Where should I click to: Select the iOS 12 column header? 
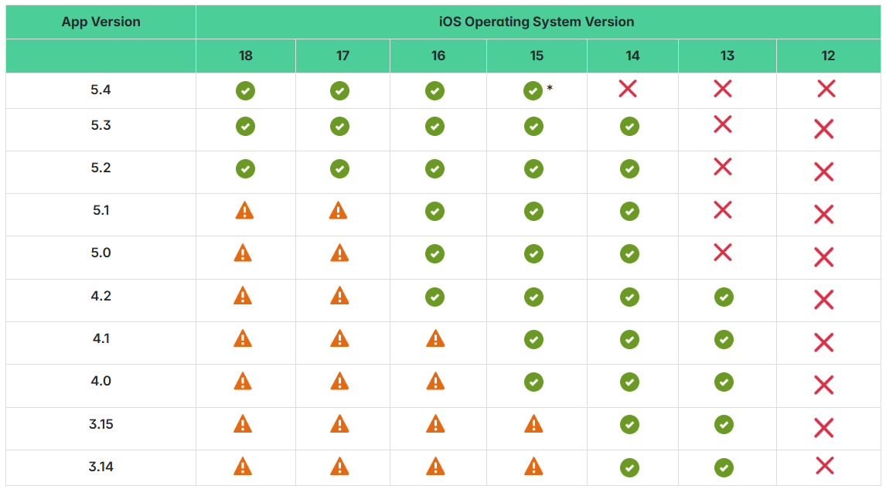828,56
